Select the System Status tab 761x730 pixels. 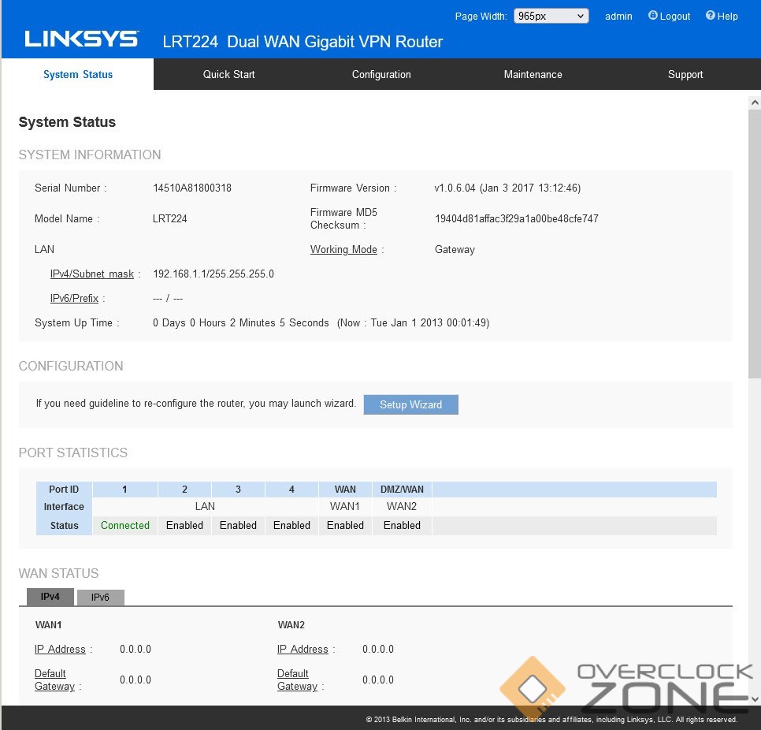coord(78,74)
